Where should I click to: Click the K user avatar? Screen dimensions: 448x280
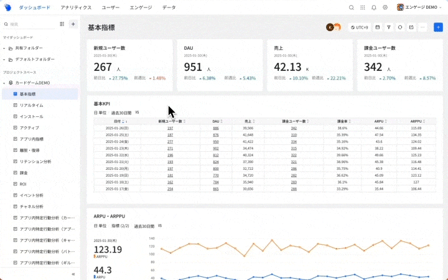(x=330, y=27)
